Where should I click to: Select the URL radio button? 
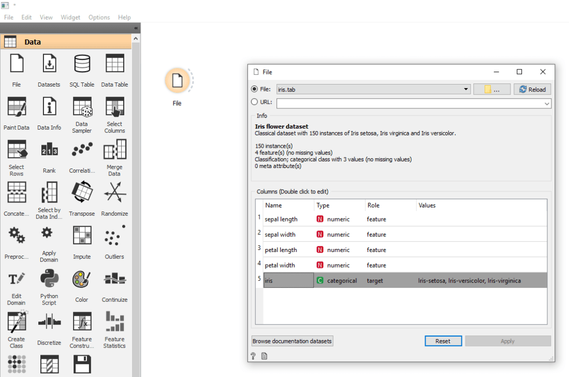click(x=254, y=103)
